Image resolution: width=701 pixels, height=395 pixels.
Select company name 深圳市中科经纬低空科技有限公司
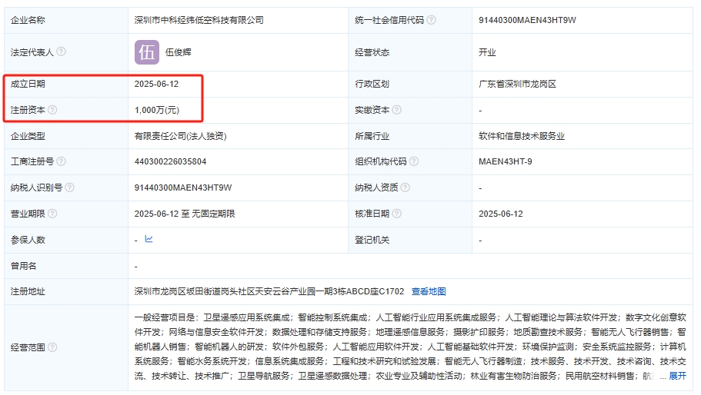pos(199,20)
